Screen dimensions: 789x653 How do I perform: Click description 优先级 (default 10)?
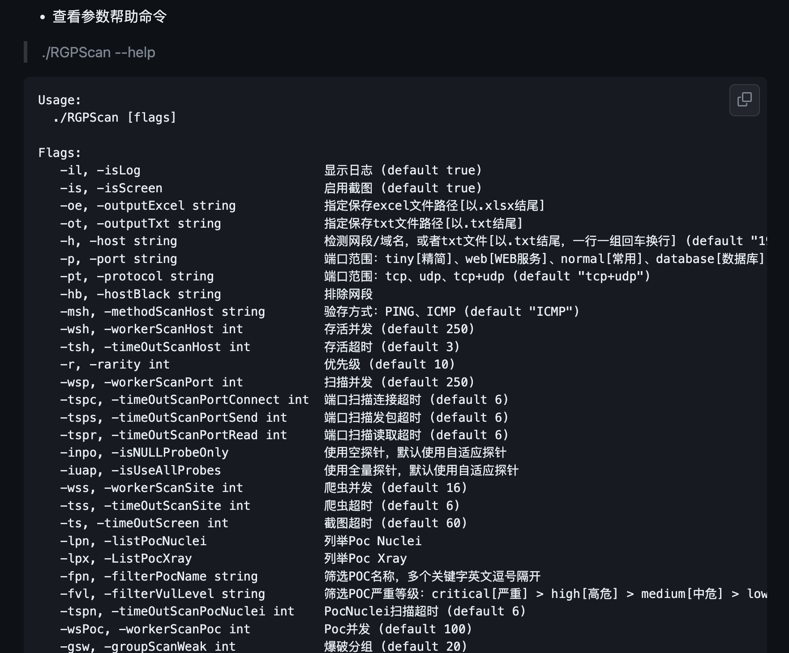coord(390,365)
